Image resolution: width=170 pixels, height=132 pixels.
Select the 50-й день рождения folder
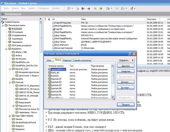point(22,45)
